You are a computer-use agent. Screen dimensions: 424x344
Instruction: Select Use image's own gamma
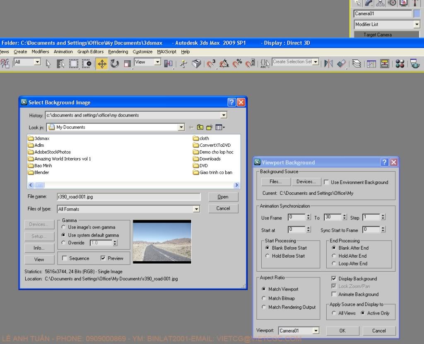coord(63,227)
